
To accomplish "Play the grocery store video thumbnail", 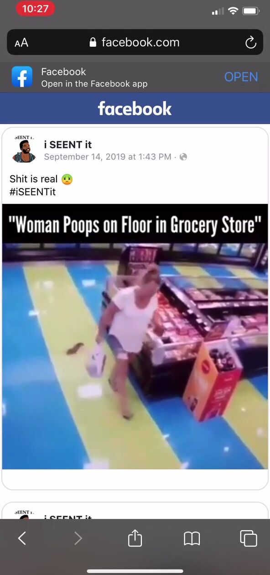I will [135, 336].
